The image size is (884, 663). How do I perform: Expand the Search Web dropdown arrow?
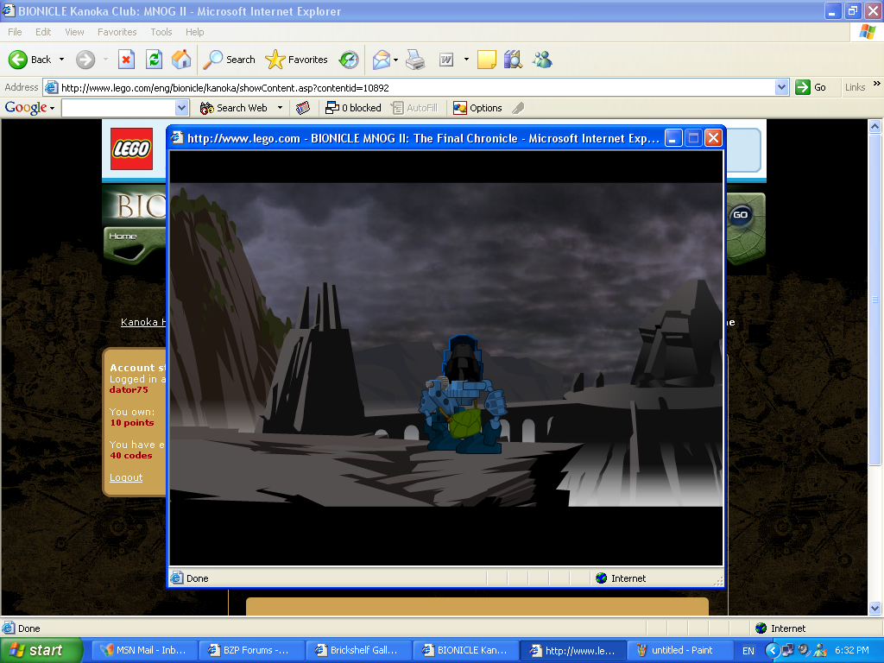pyautogui.click(x=280, y=108)
